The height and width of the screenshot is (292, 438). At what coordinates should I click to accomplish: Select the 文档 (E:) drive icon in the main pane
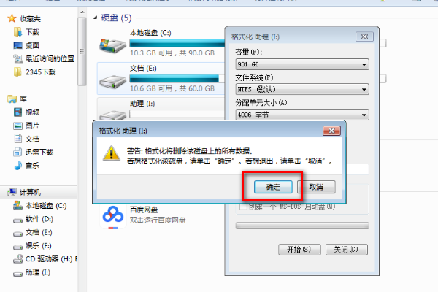click(113, 82)
